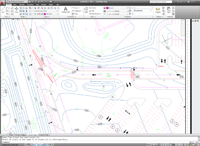This screenshot has width=200, height=146.
Task: Click the Table annotation tool
Action: (75, 14)
